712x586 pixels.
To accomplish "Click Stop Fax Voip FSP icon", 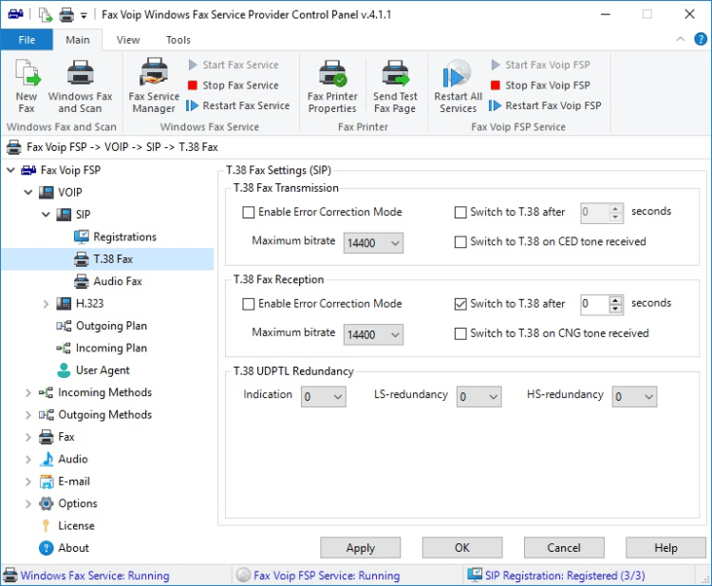I will click(496, 85).
